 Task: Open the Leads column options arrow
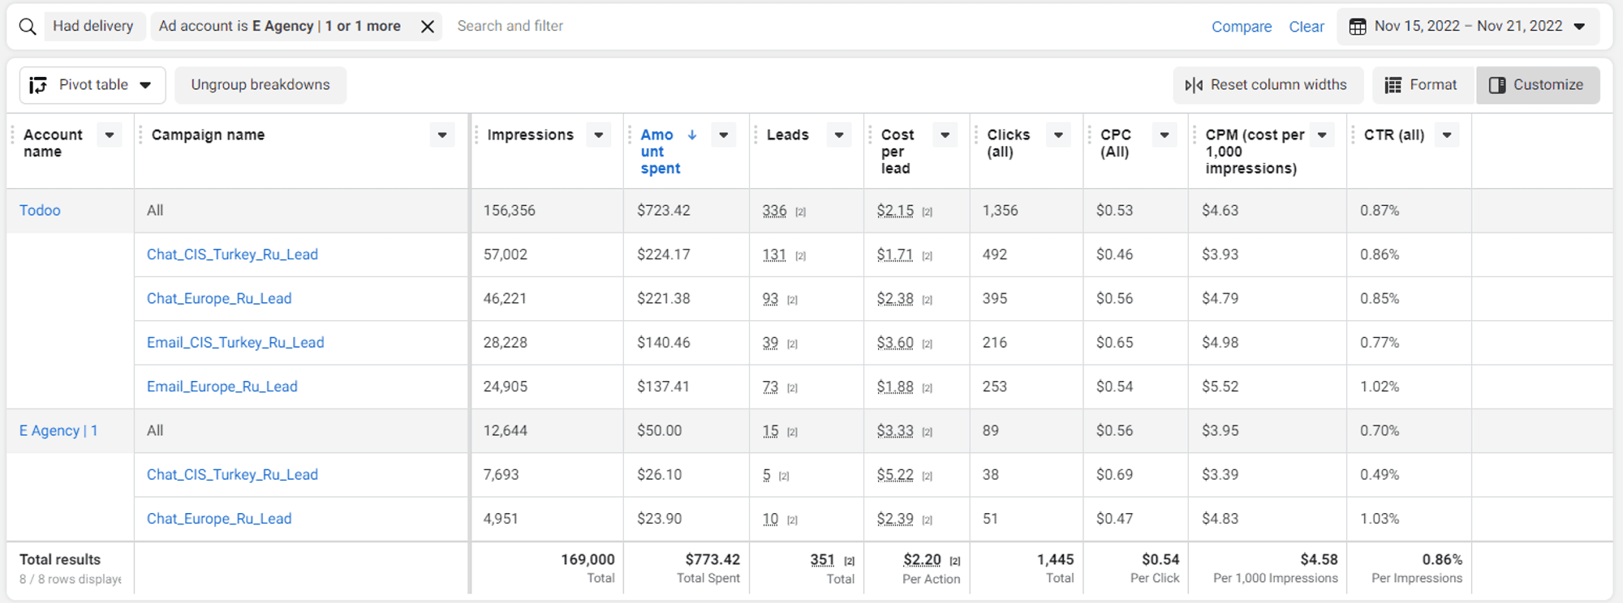(839, 135)
